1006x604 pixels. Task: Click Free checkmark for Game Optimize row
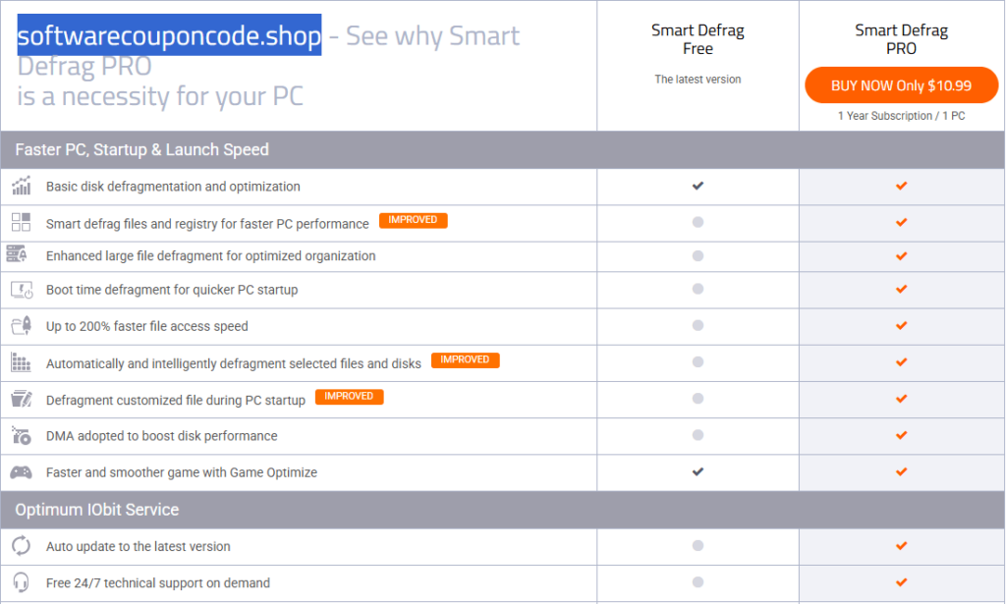[699, 472]
